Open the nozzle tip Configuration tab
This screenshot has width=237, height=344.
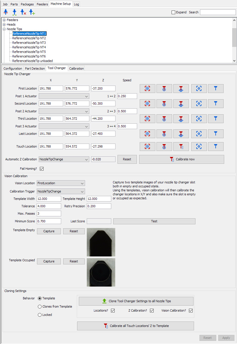coord(13,69)
